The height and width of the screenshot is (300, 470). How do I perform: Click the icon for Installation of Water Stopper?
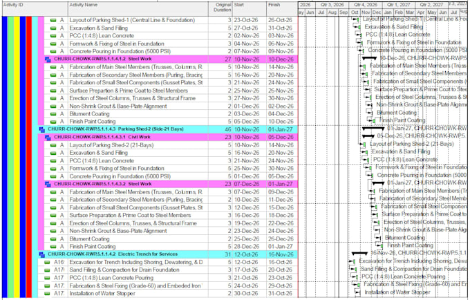click(x=47, y=294)
